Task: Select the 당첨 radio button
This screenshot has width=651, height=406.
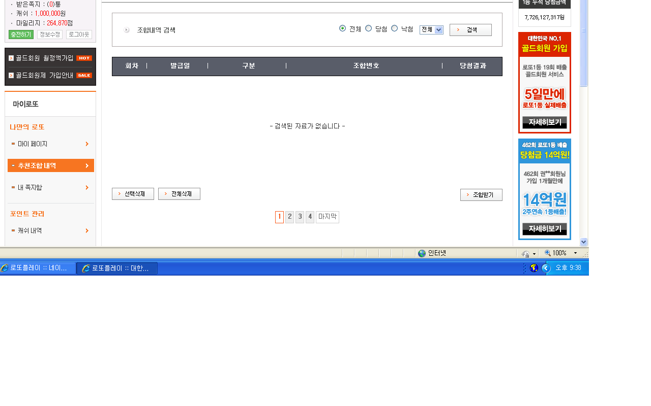Action: pyautogui.click(x=369, y=28)
